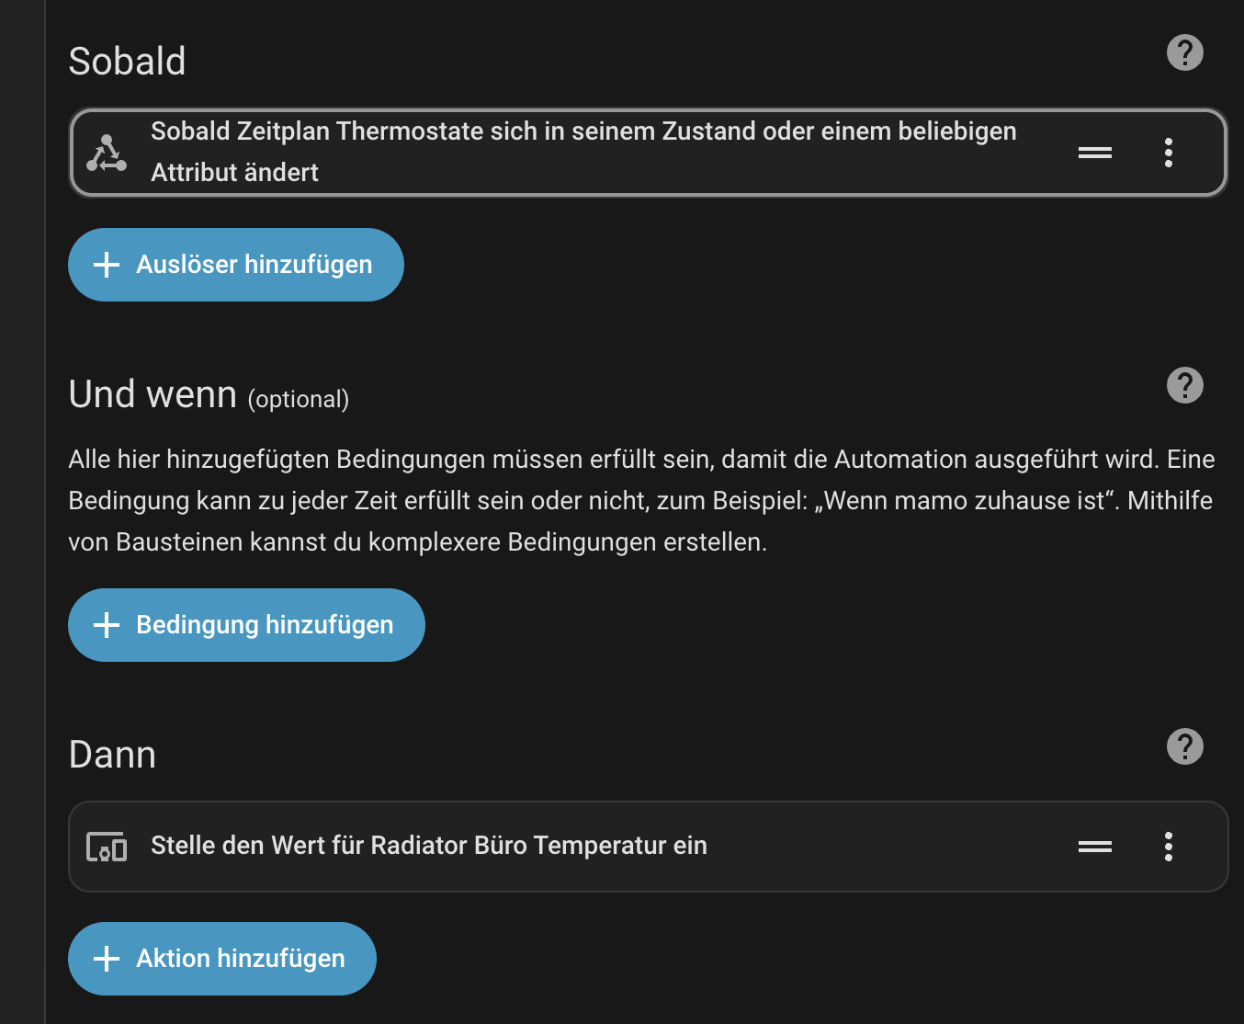
Task: Open help for the Sobald section
Action: click(1184, 52)
